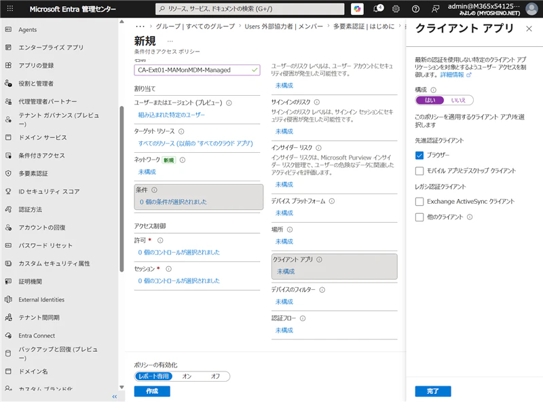Open 未構成 link under 場所
The image size is (543, 402).
[x=284, y=241]
